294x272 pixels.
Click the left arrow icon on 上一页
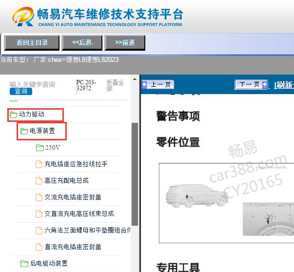point(145,84)
